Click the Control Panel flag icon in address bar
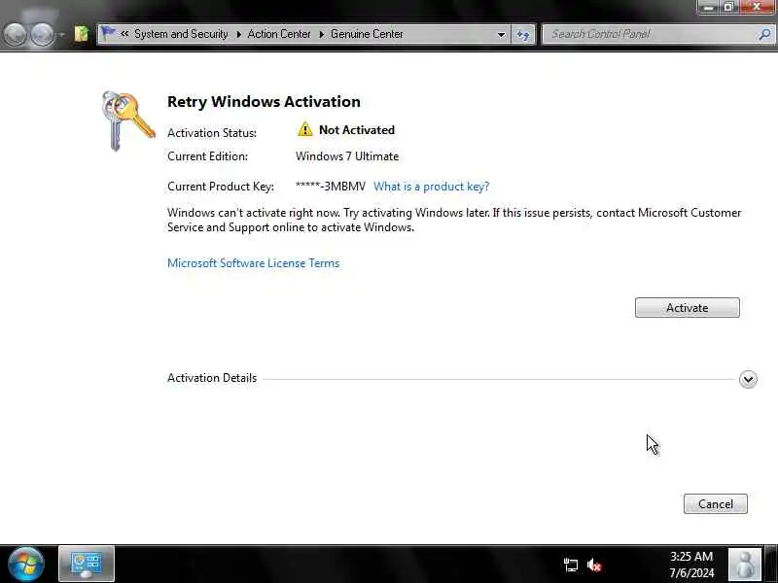 pos(108,34)
